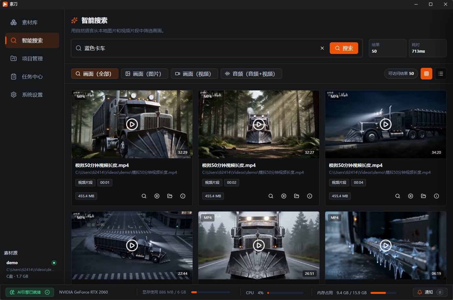Switch to list view layout
Image resolution: width=453 pixels, height=300 pixels.
(x=441, y=74)
